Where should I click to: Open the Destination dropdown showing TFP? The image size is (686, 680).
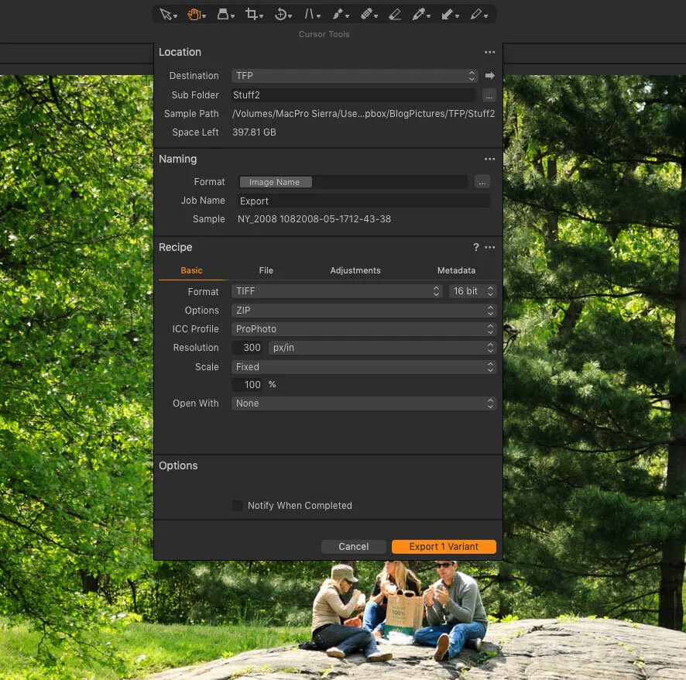355,76
